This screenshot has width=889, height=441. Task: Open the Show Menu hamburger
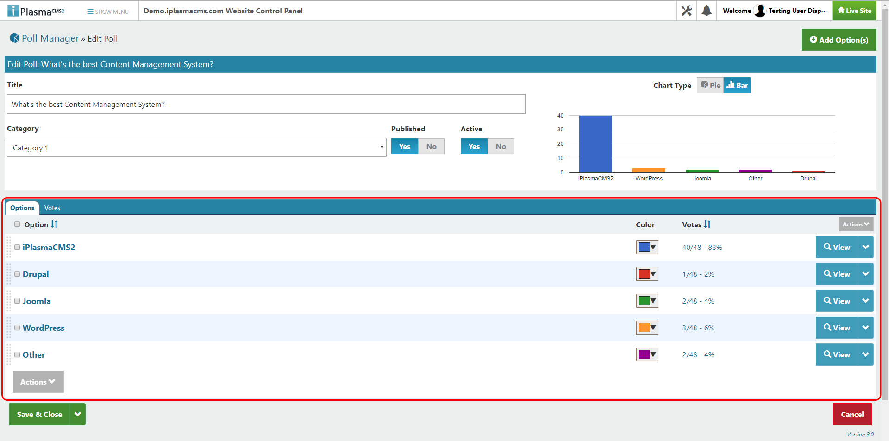(x=108, y=12)
